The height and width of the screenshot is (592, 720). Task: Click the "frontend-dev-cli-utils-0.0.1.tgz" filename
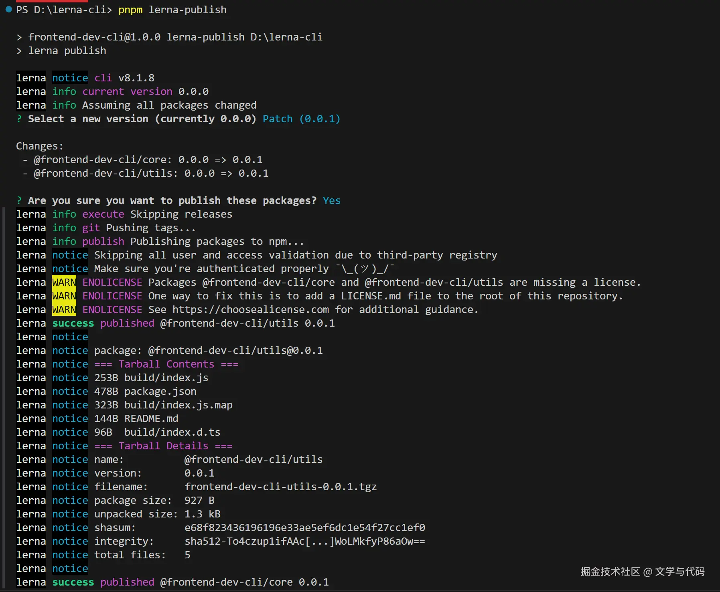pos(281,487)
